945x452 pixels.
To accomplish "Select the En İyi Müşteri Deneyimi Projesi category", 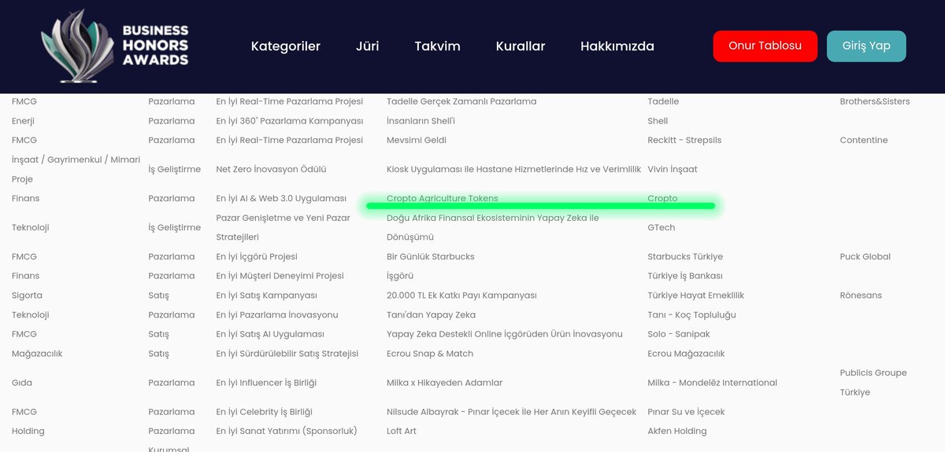I will coord(280,276).
